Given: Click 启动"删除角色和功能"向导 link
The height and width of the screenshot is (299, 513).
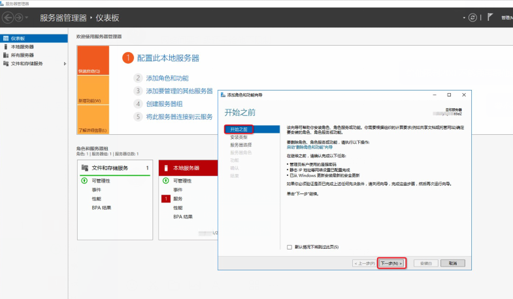Looking at the screenshot, I should tap(314, 148).
